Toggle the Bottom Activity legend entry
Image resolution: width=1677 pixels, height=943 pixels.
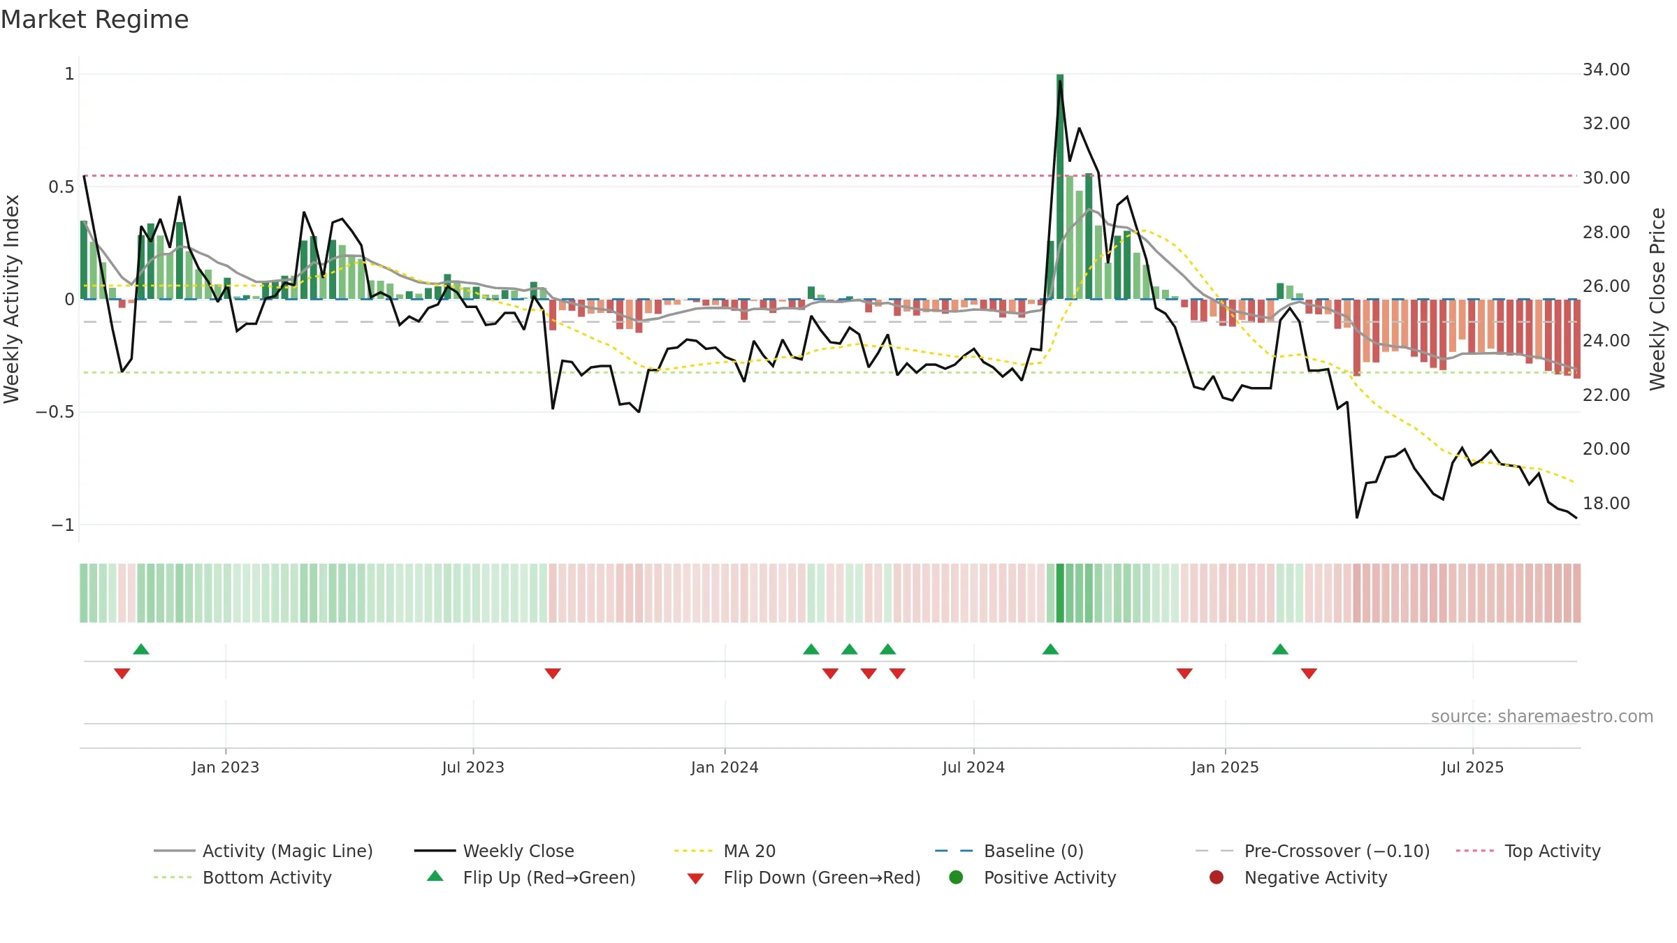click(242, 877)
